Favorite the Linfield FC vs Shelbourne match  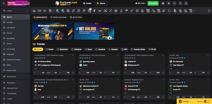pos(163,55)
